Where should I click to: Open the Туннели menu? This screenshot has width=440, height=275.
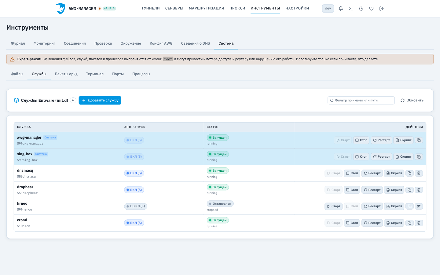pos(151,8)
